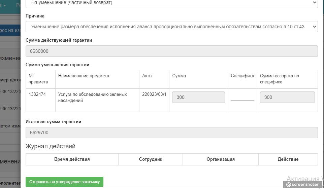Click the 'Сумма действующей гарантии' field showing 6630000
324x190 pixels.
pos(171,51)
